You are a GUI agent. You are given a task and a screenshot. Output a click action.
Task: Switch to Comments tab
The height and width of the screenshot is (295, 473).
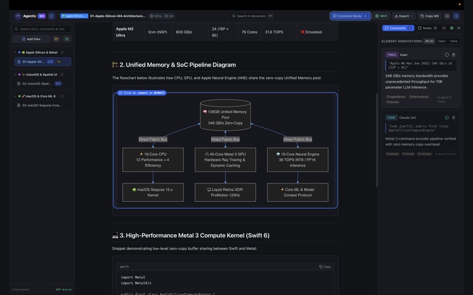398,28
